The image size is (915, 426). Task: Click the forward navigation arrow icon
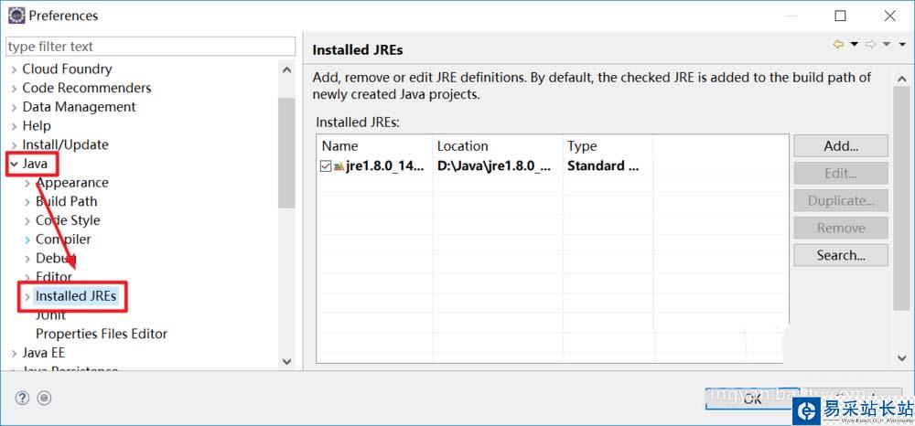coord(870,44)
